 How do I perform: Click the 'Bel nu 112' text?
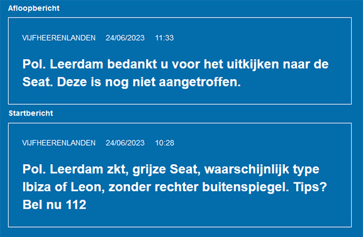coord(54,204)
